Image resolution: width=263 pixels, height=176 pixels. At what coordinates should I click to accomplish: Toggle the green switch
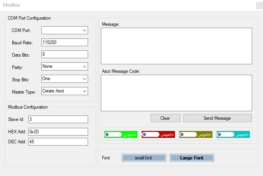pos(121,134)
